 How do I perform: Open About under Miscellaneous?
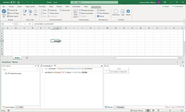pyautogui.click(x=100, y=16)
